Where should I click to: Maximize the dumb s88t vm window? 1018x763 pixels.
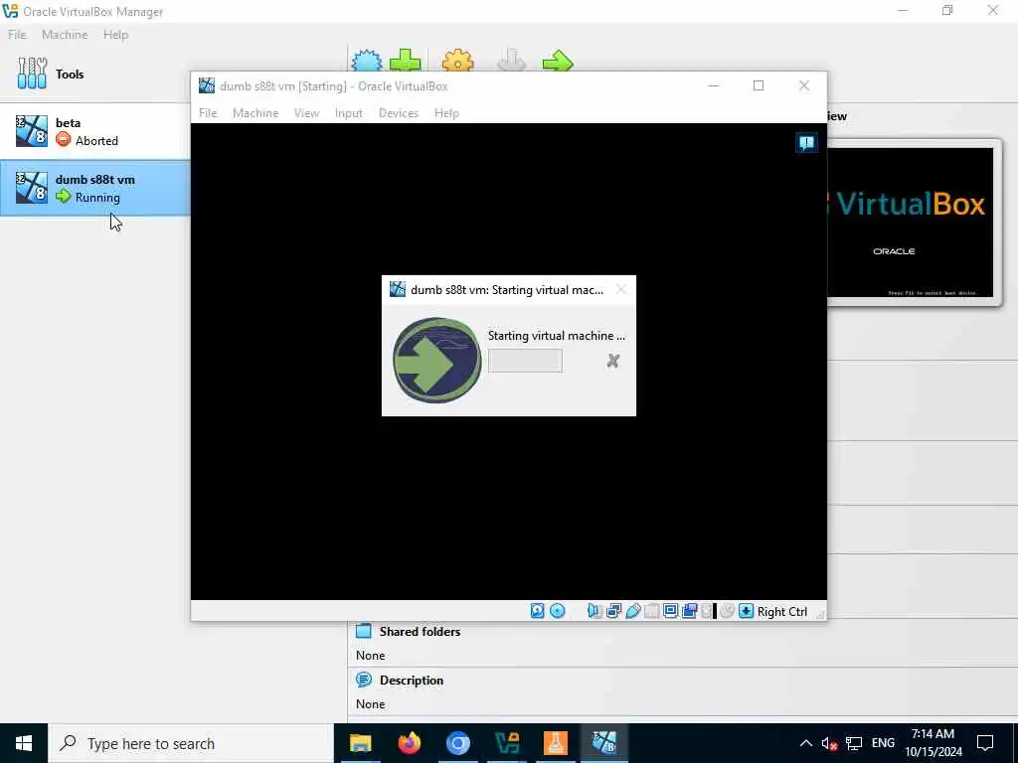[759, 85]
